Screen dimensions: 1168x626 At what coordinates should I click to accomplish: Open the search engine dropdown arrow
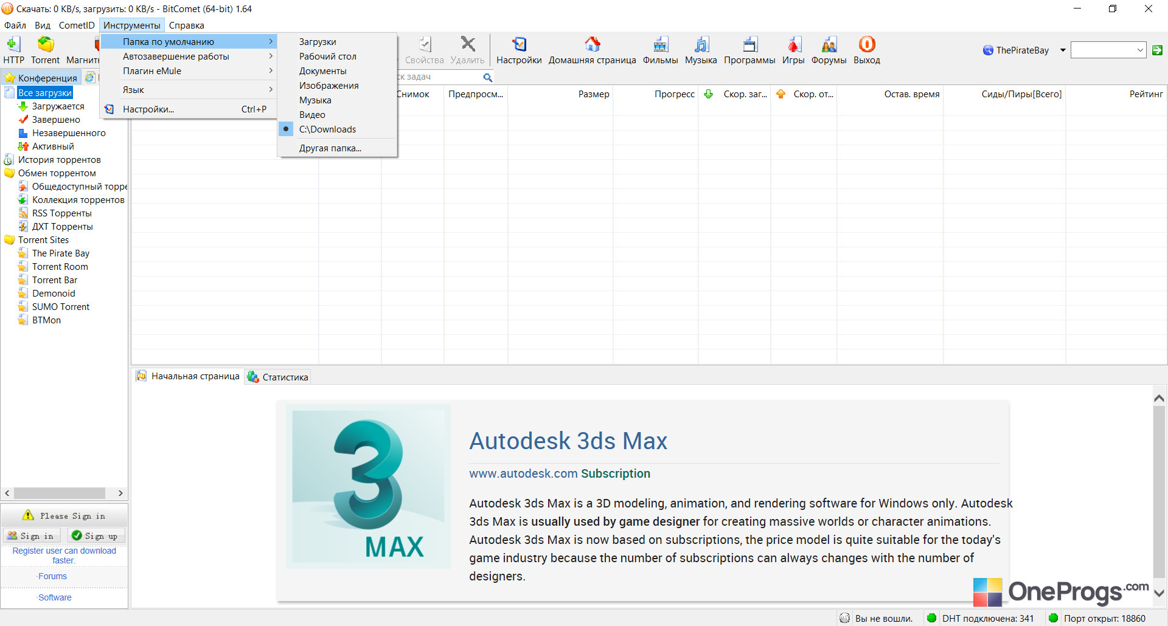1063,50
